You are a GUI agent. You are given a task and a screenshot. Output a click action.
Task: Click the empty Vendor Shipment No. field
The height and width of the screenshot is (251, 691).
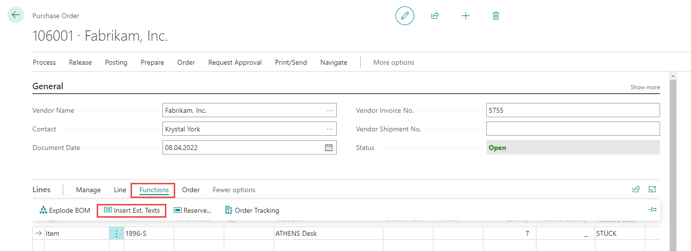pyautogui.click(x=573, y=129)
